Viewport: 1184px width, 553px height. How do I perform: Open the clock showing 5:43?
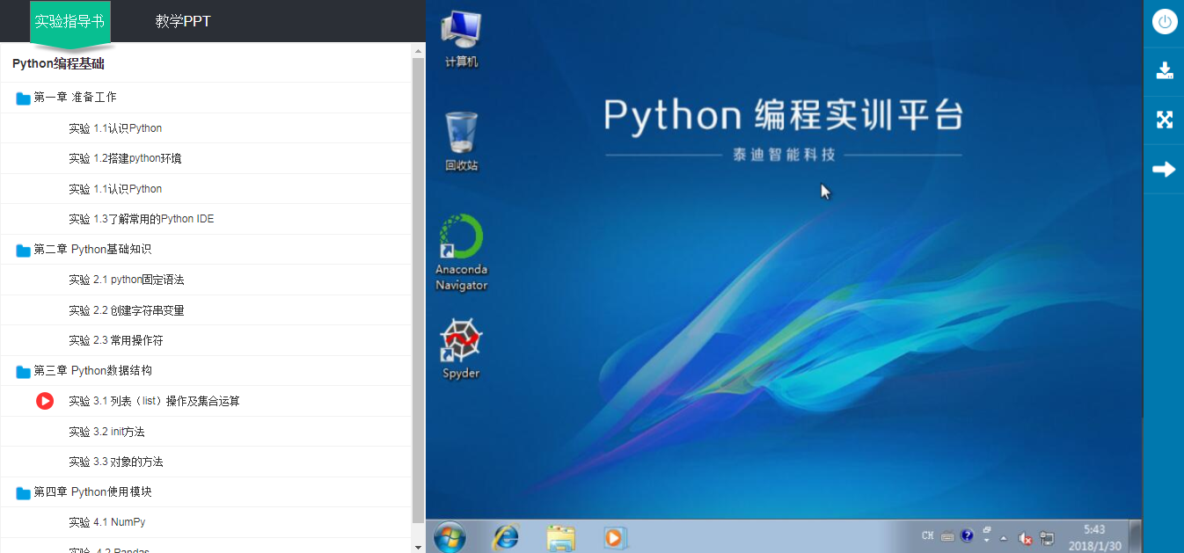(x=1094, y=537)
